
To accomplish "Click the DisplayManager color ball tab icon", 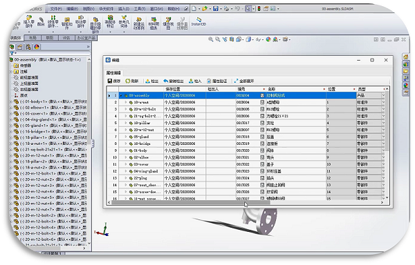I will tap(37, 47).
